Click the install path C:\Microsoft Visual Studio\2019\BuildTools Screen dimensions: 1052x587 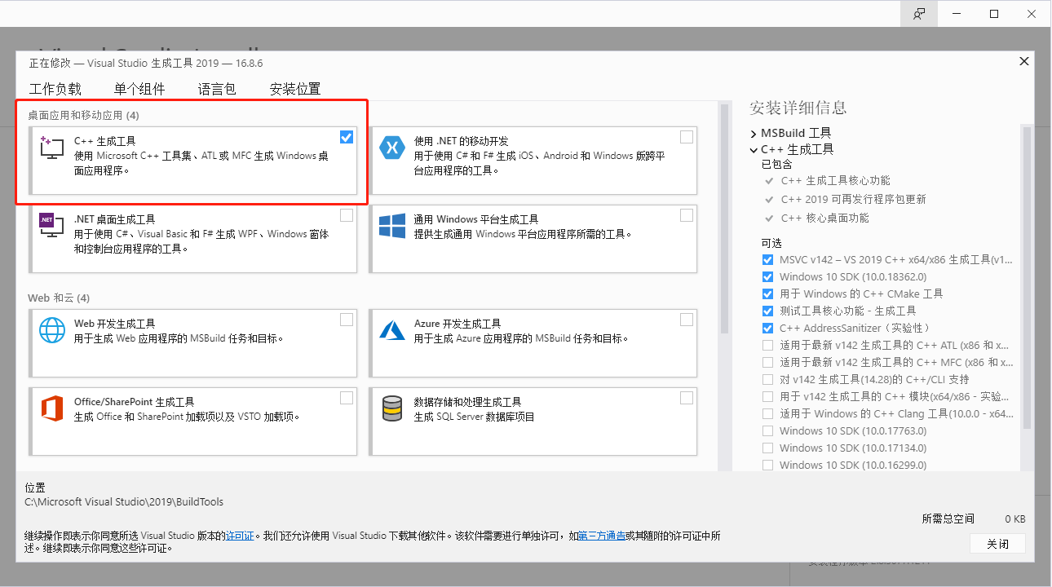[x=124, y=501]
